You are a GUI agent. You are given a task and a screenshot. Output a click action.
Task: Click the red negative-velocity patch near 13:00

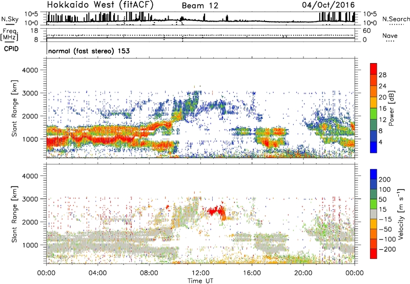217,211
